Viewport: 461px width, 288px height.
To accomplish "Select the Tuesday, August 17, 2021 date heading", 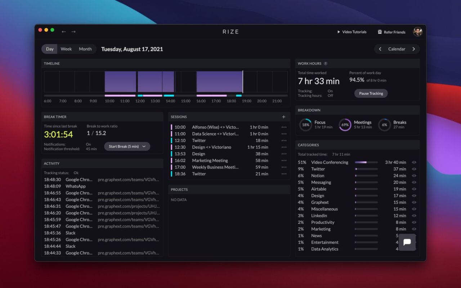I will pos(132,49).
